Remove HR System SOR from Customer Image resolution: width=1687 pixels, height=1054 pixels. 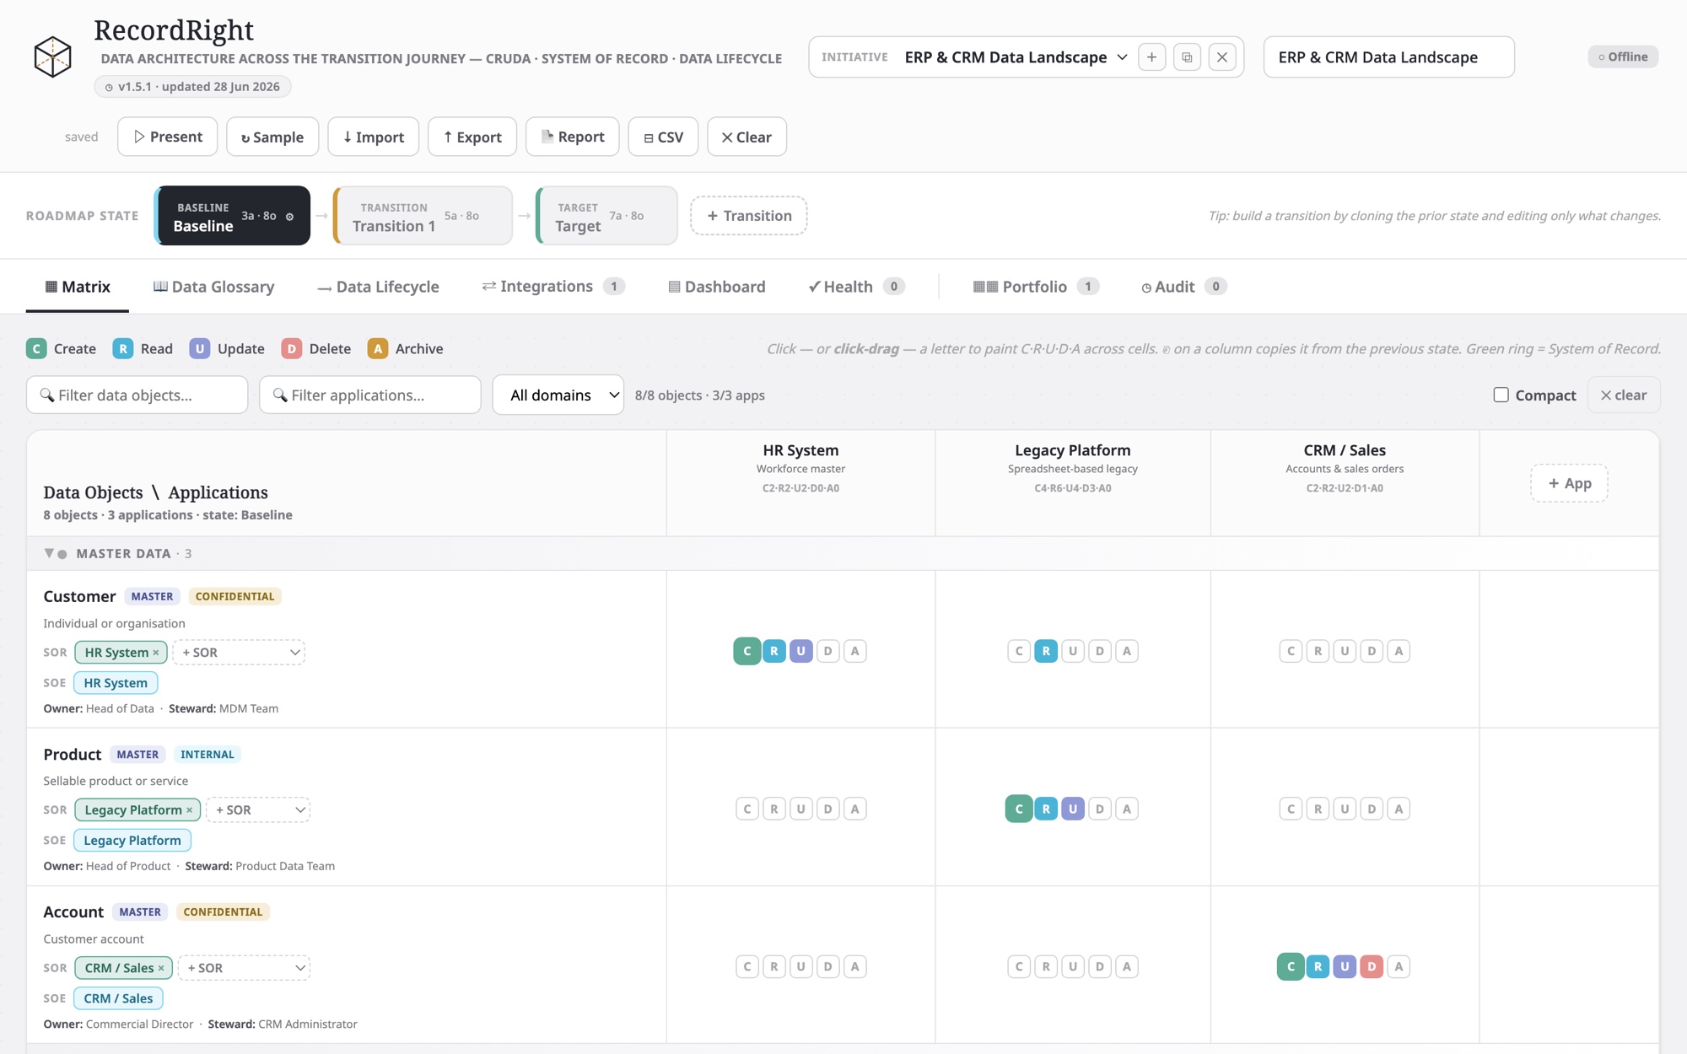click(x=156, y=653)
